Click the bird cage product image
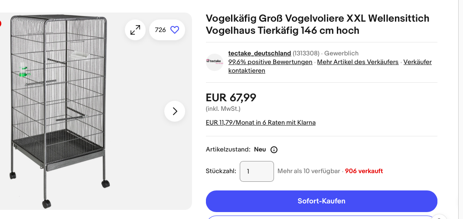The height and width of the screenshot is (219, 463). coord(59,111)
